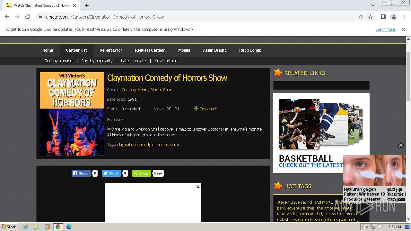Share this page from address bar
The image size is (411, 231).
tap(360, 17)
